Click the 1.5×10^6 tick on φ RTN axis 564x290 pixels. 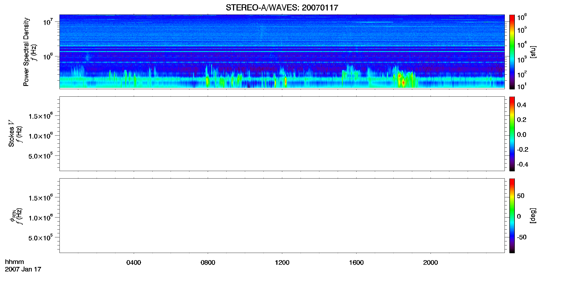[x=41, y=198]
